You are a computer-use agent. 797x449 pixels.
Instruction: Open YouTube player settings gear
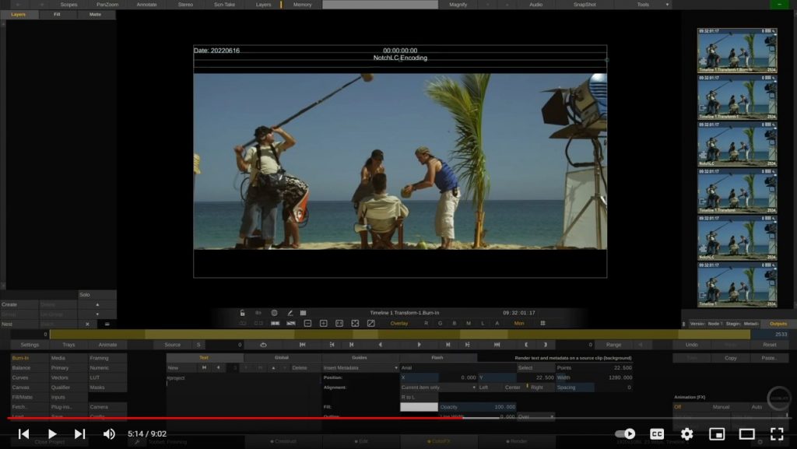click(686, 433)
